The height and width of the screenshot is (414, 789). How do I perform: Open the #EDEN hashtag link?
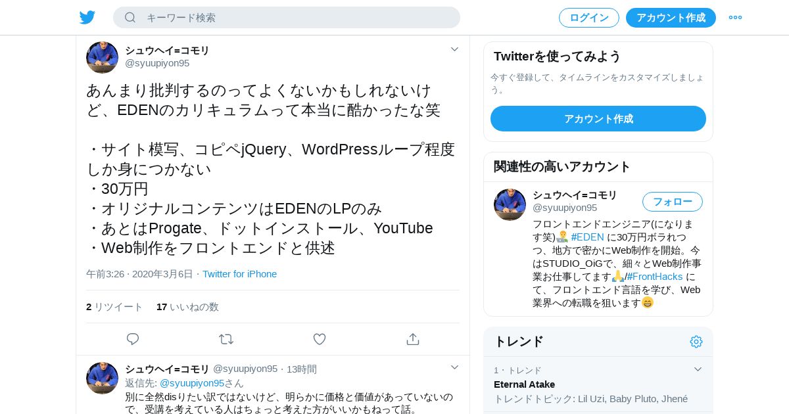click(587, 237)
